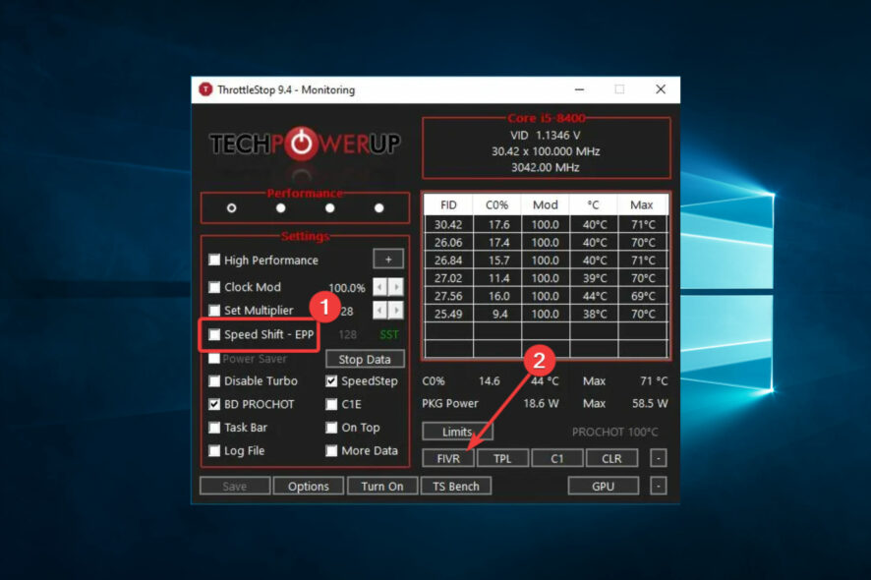Screen dimensions: 871x580
Task: Click the FID value 27.56
Action: pos(448,296)
